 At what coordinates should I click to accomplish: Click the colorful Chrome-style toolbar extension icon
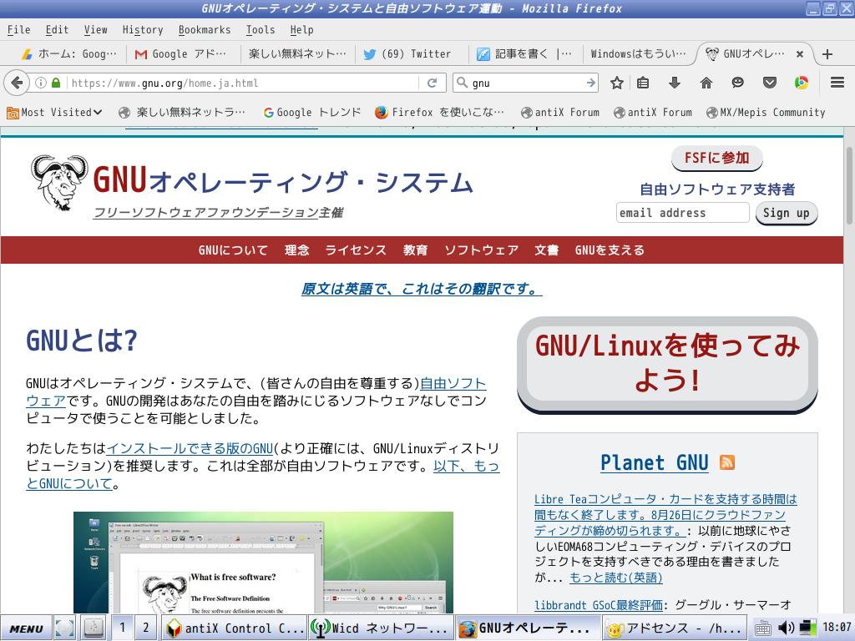coord(801,83)
